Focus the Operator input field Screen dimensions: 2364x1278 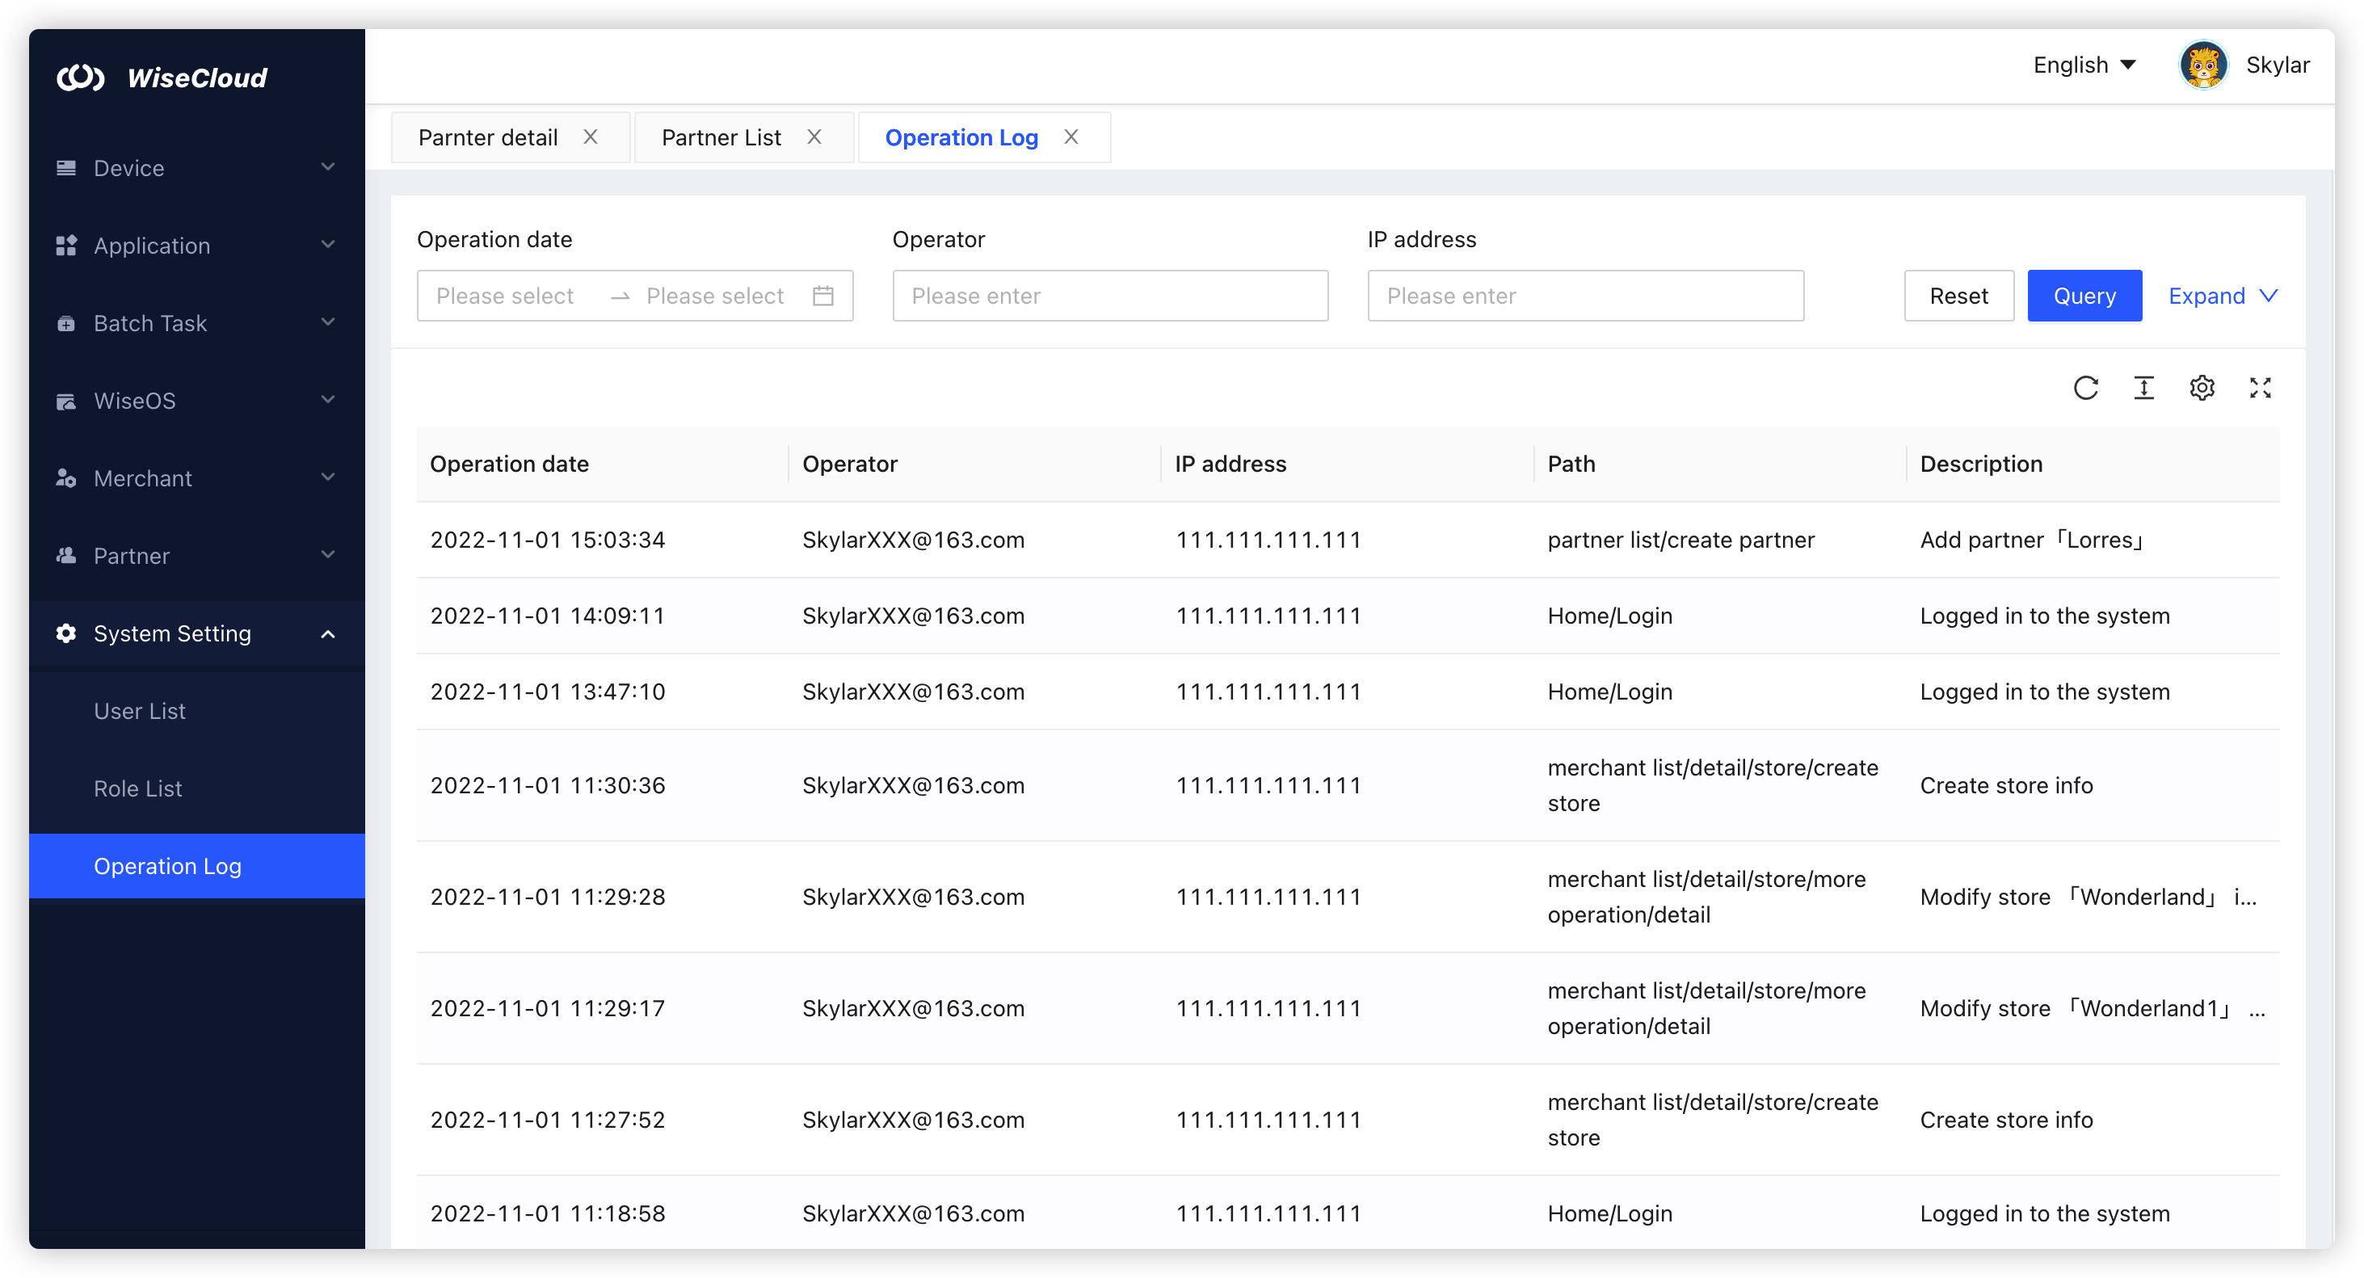[1109, 296]
